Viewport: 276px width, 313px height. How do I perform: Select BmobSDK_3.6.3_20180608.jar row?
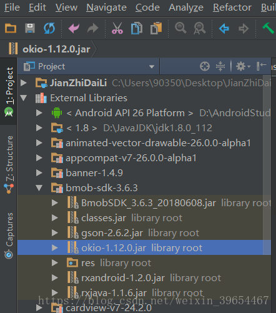(144, 202)
